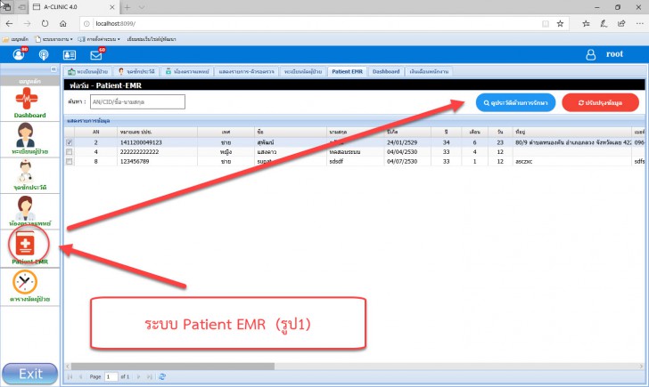Select cell 222222222222

(157, 151)
